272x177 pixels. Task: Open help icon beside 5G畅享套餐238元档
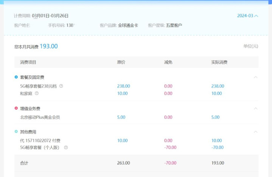(x=61, y=86)
